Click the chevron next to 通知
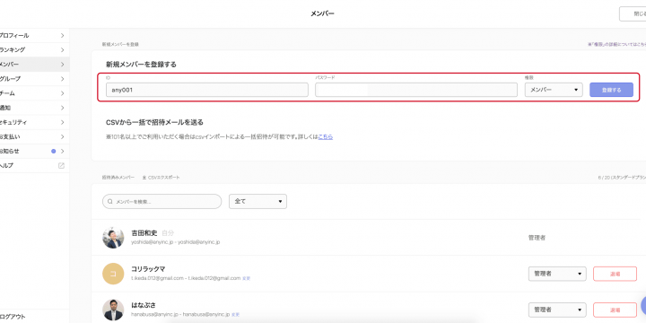Screen dimensions: 646x323 point(62,108)
